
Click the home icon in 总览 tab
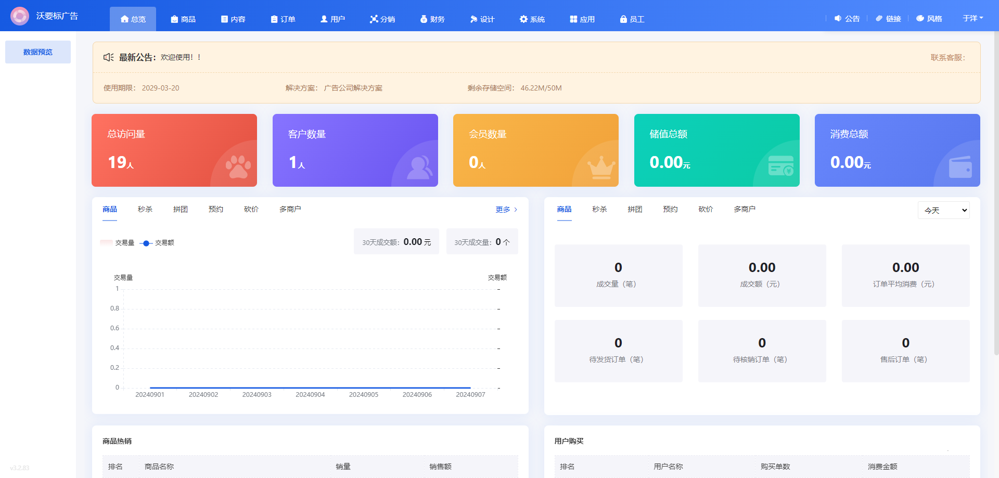pyautogui.click(x=124, y=19)
